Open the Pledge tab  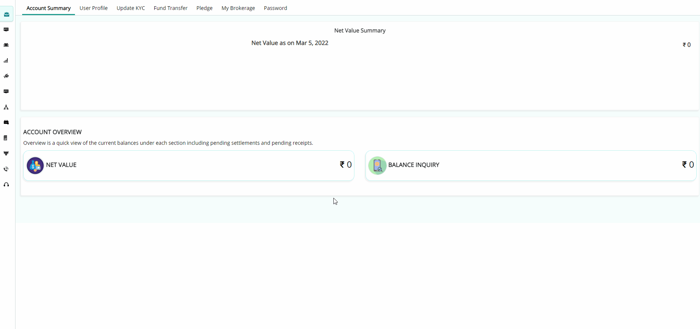tap(205, 8)
